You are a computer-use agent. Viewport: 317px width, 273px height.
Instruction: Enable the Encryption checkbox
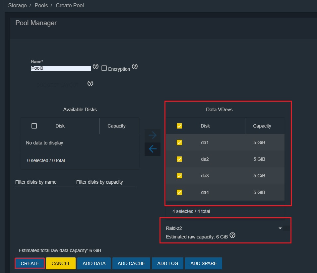104,68
